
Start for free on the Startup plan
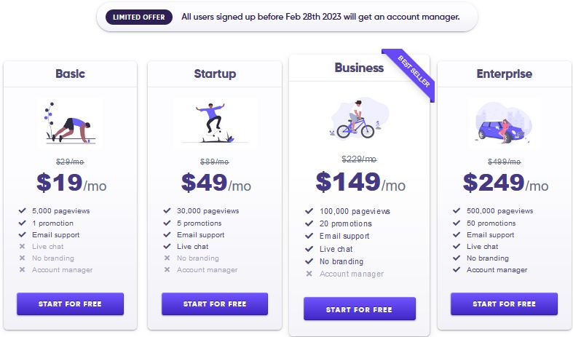coord(215,304)
